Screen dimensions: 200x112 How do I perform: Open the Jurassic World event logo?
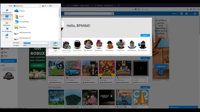[x=9, y=76]
